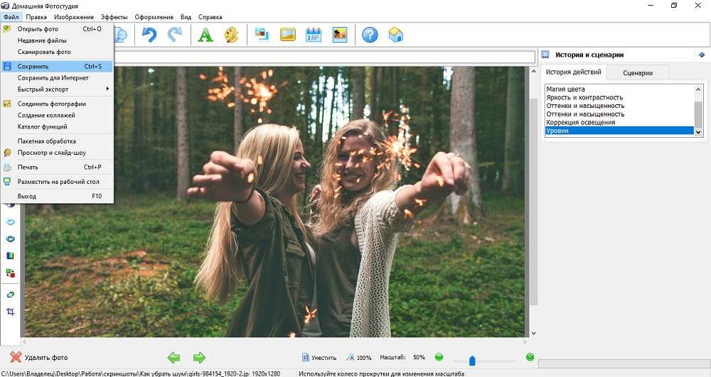Collapse the История и сценарии panel

point(702,55)
